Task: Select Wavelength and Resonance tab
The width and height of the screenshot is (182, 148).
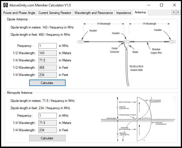Action: 94,13
